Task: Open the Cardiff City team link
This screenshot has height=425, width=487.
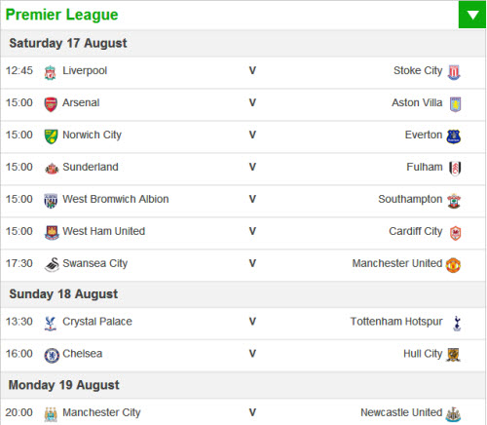Action: click(x=416, y=231)
